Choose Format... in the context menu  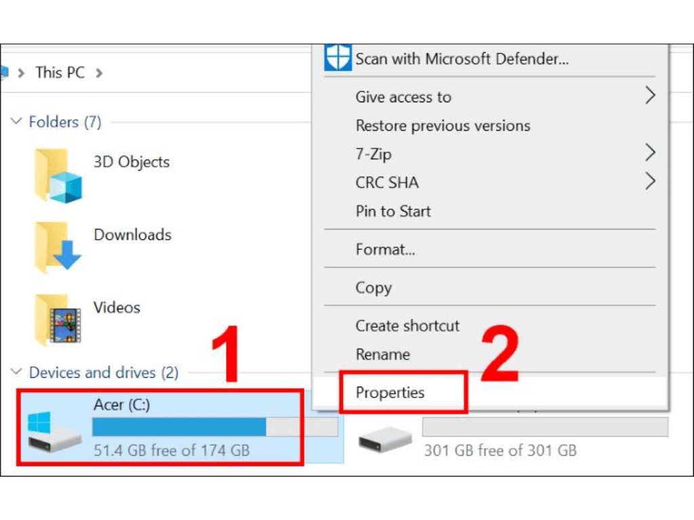click(x=385, y=249)
